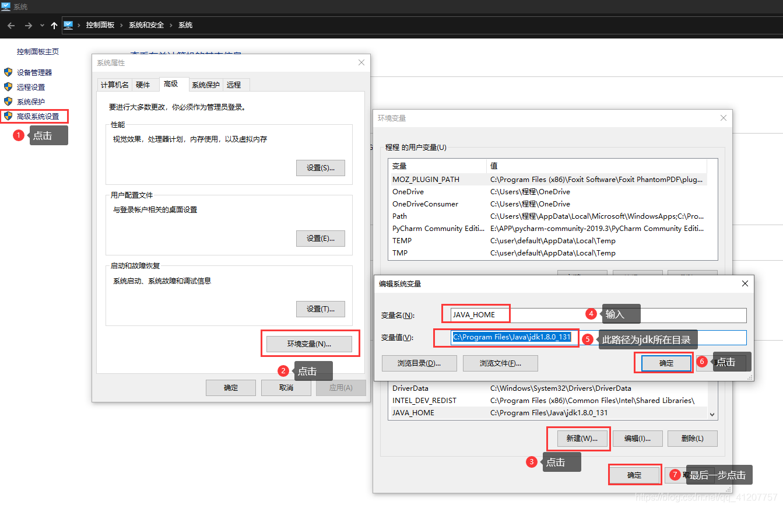Viewport: 783px width, 508px height.
Task: Open 远程设置 link
Action: (x=31, y=87)
